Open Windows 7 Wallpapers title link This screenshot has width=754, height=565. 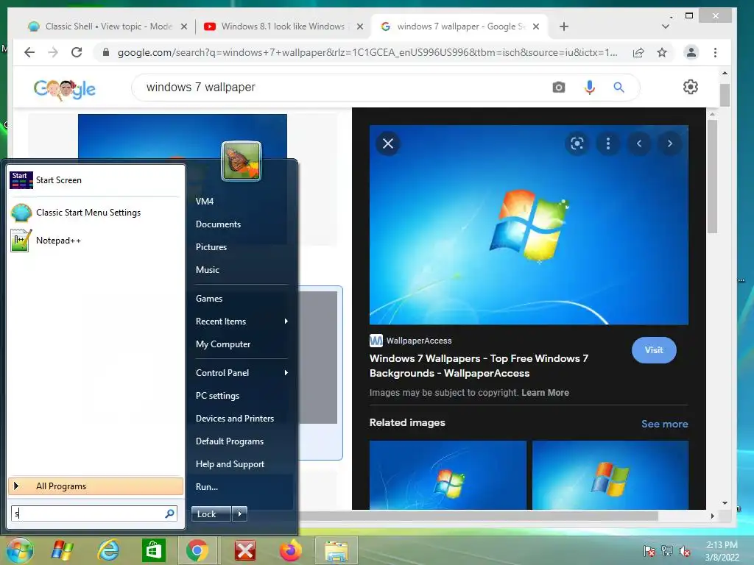pos(479,366)
